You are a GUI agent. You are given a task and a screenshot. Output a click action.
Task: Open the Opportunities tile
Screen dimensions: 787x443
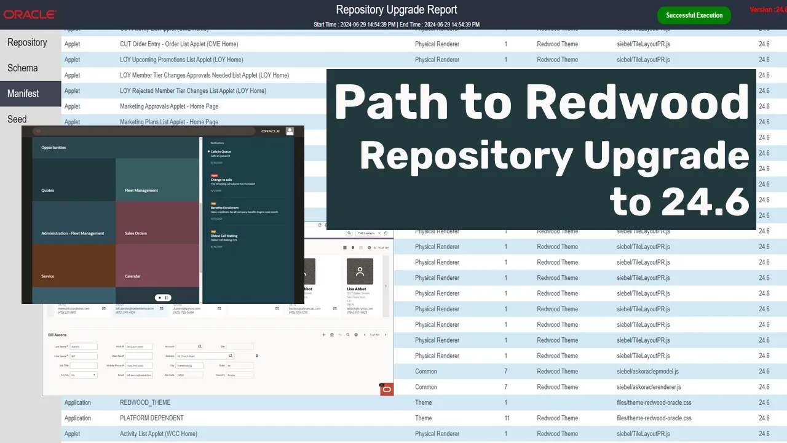[x=74, y=148]
